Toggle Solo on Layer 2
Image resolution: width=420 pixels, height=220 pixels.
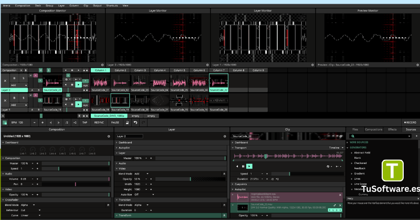click(x=24, y=79)
